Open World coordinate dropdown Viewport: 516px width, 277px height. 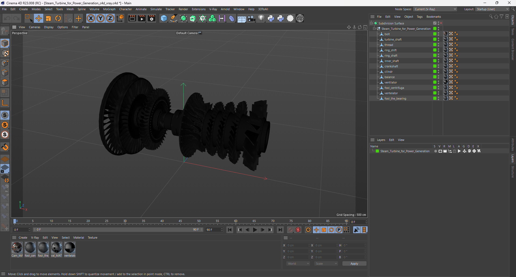[x=298, y=264]
